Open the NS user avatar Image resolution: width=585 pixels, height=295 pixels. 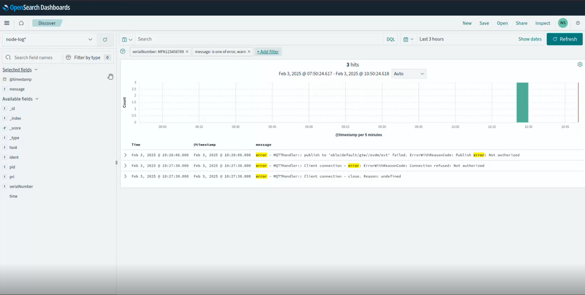click(563, 23)
